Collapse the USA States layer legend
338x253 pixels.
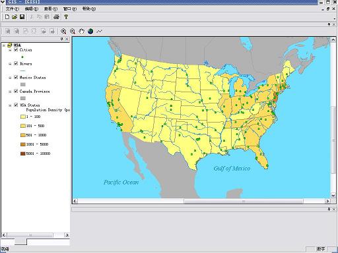tap(10, 105)
